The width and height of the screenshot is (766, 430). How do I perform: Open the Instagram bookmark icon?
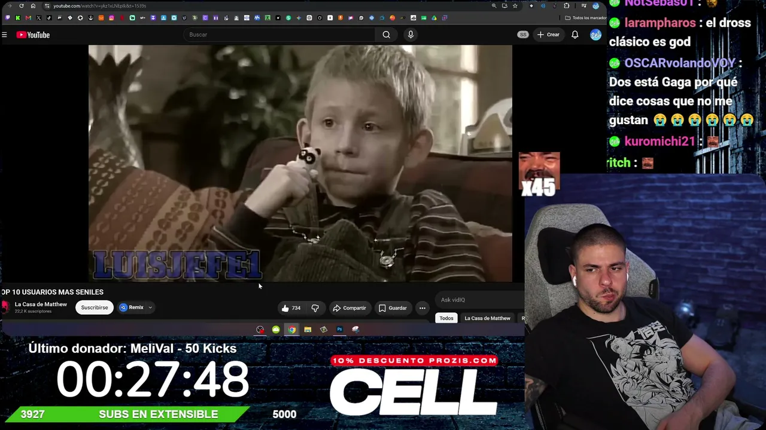(111, 18)
